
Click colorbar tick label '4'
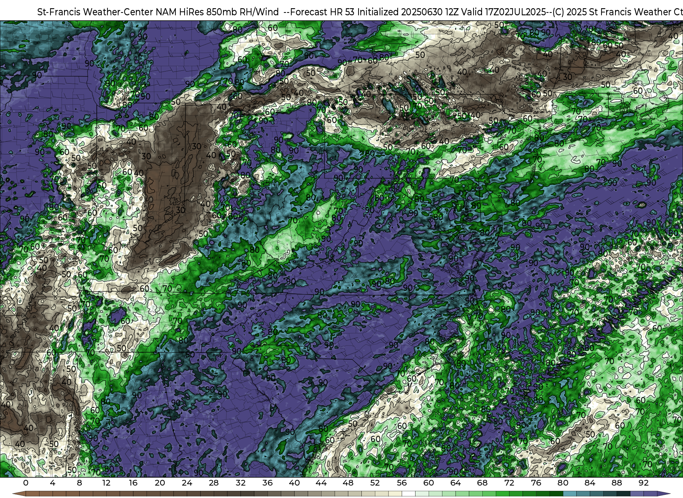coord(53,483)
